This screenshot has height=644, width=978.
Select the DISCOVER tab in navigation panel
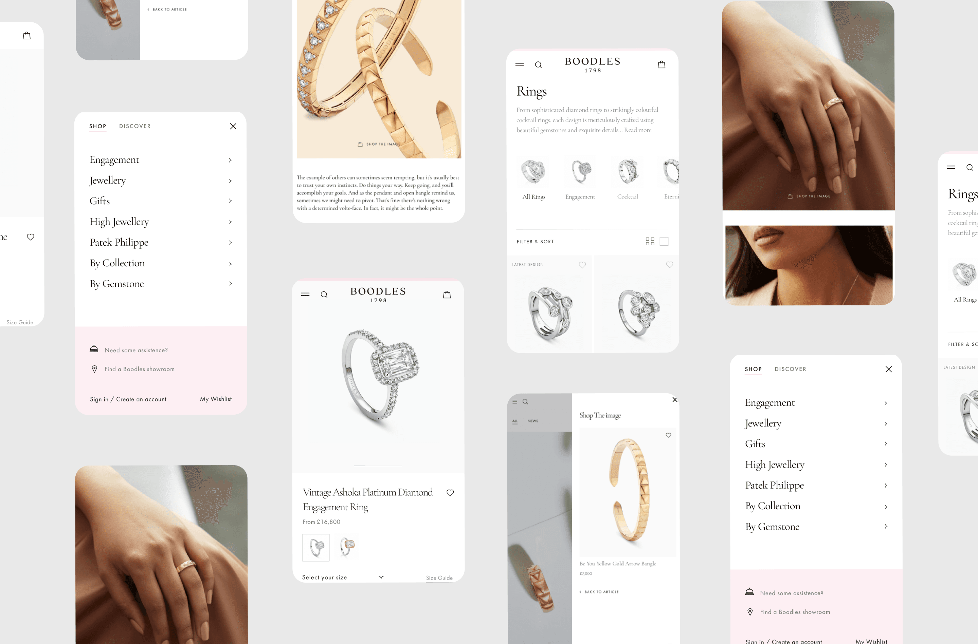click(134, 126)
